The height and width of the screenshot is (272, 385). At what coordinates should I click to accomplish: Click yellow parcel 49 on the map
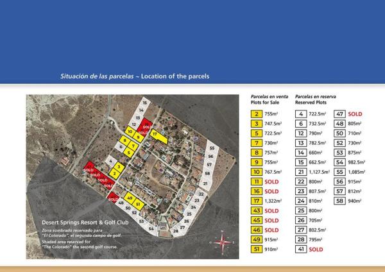(130, 199)
